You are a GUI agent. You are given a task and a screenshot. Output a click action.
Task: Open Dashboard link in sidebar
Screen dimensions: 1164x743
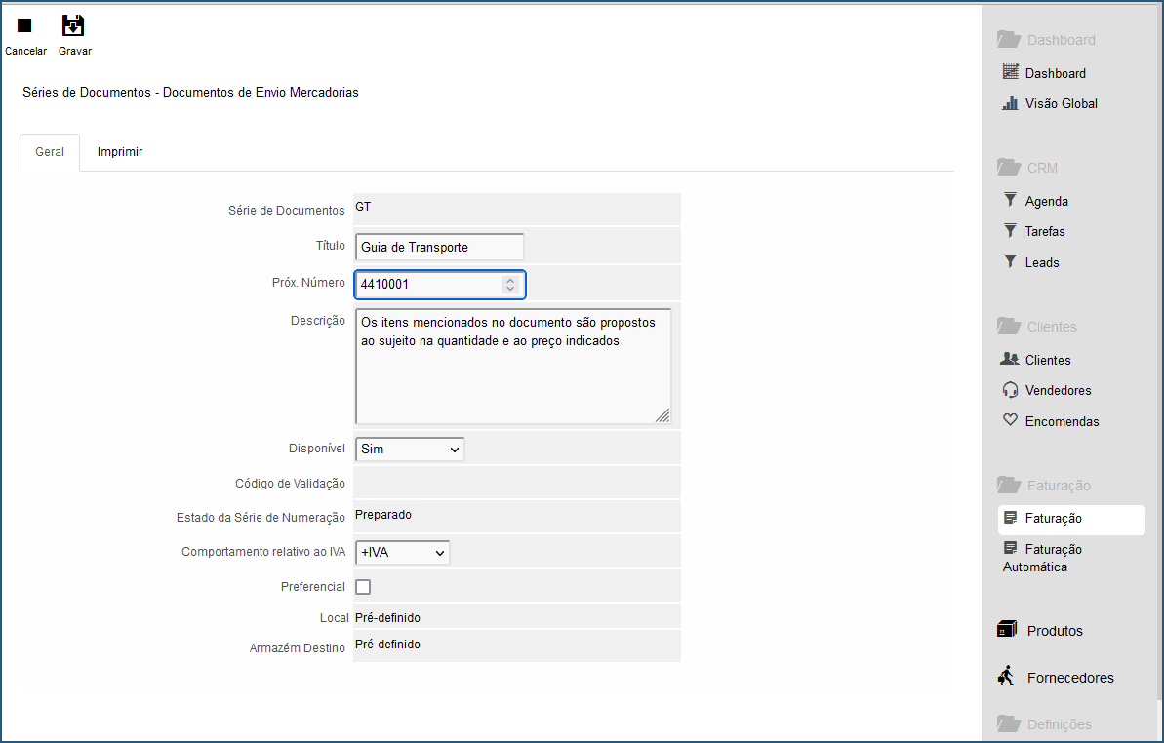pos(1055,73)
